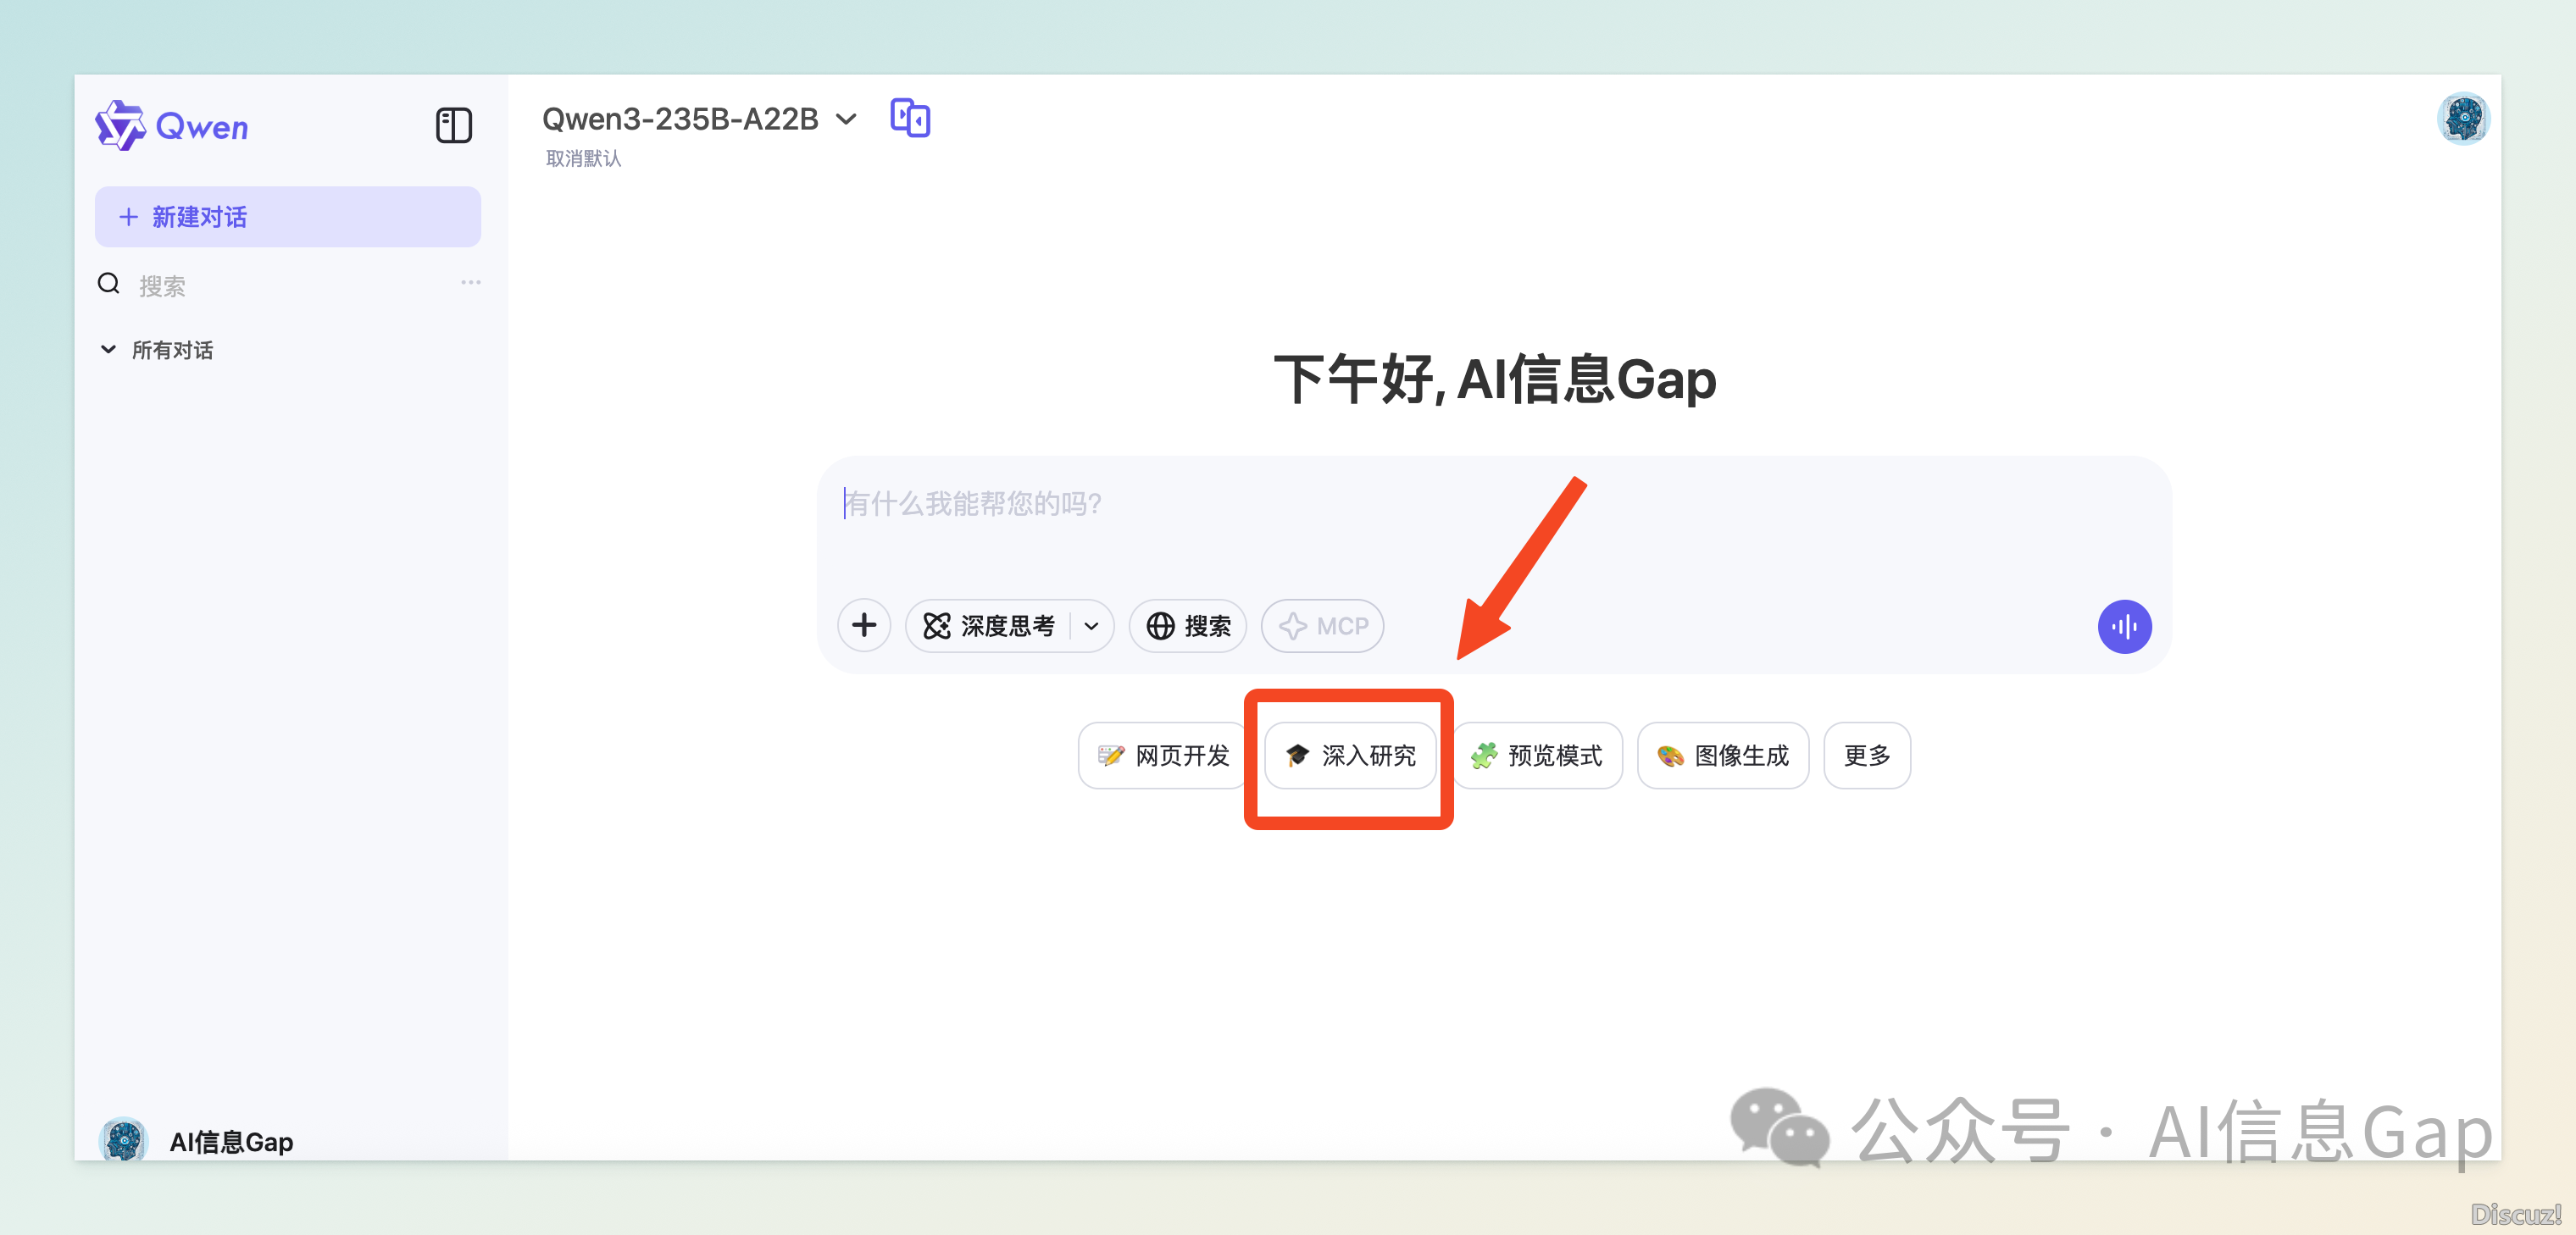Click the 更多 more options button
This screenshot has height=1235, width=2576.
(1866, 756)
